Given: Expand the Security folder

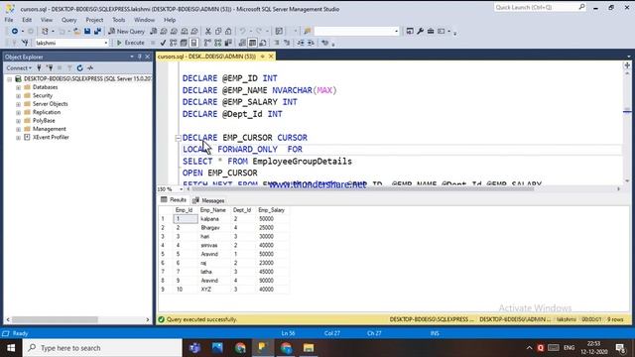Looking at the screenshot, I should (18, 96).
